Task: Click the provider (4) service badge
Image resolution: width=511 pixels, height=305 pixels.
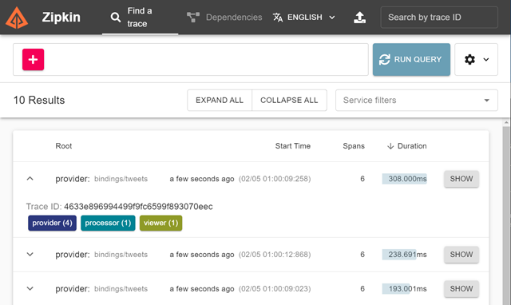Action: [52, 223]
